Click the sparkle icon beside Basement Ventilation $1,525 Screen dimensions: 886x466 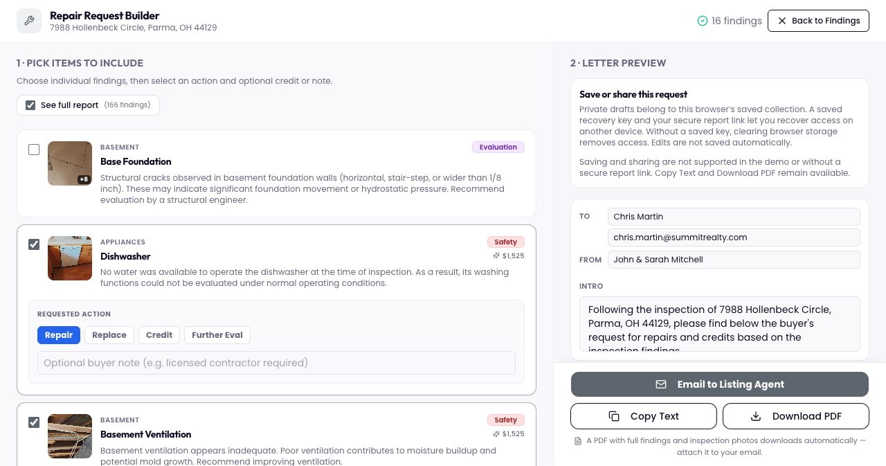496,434
